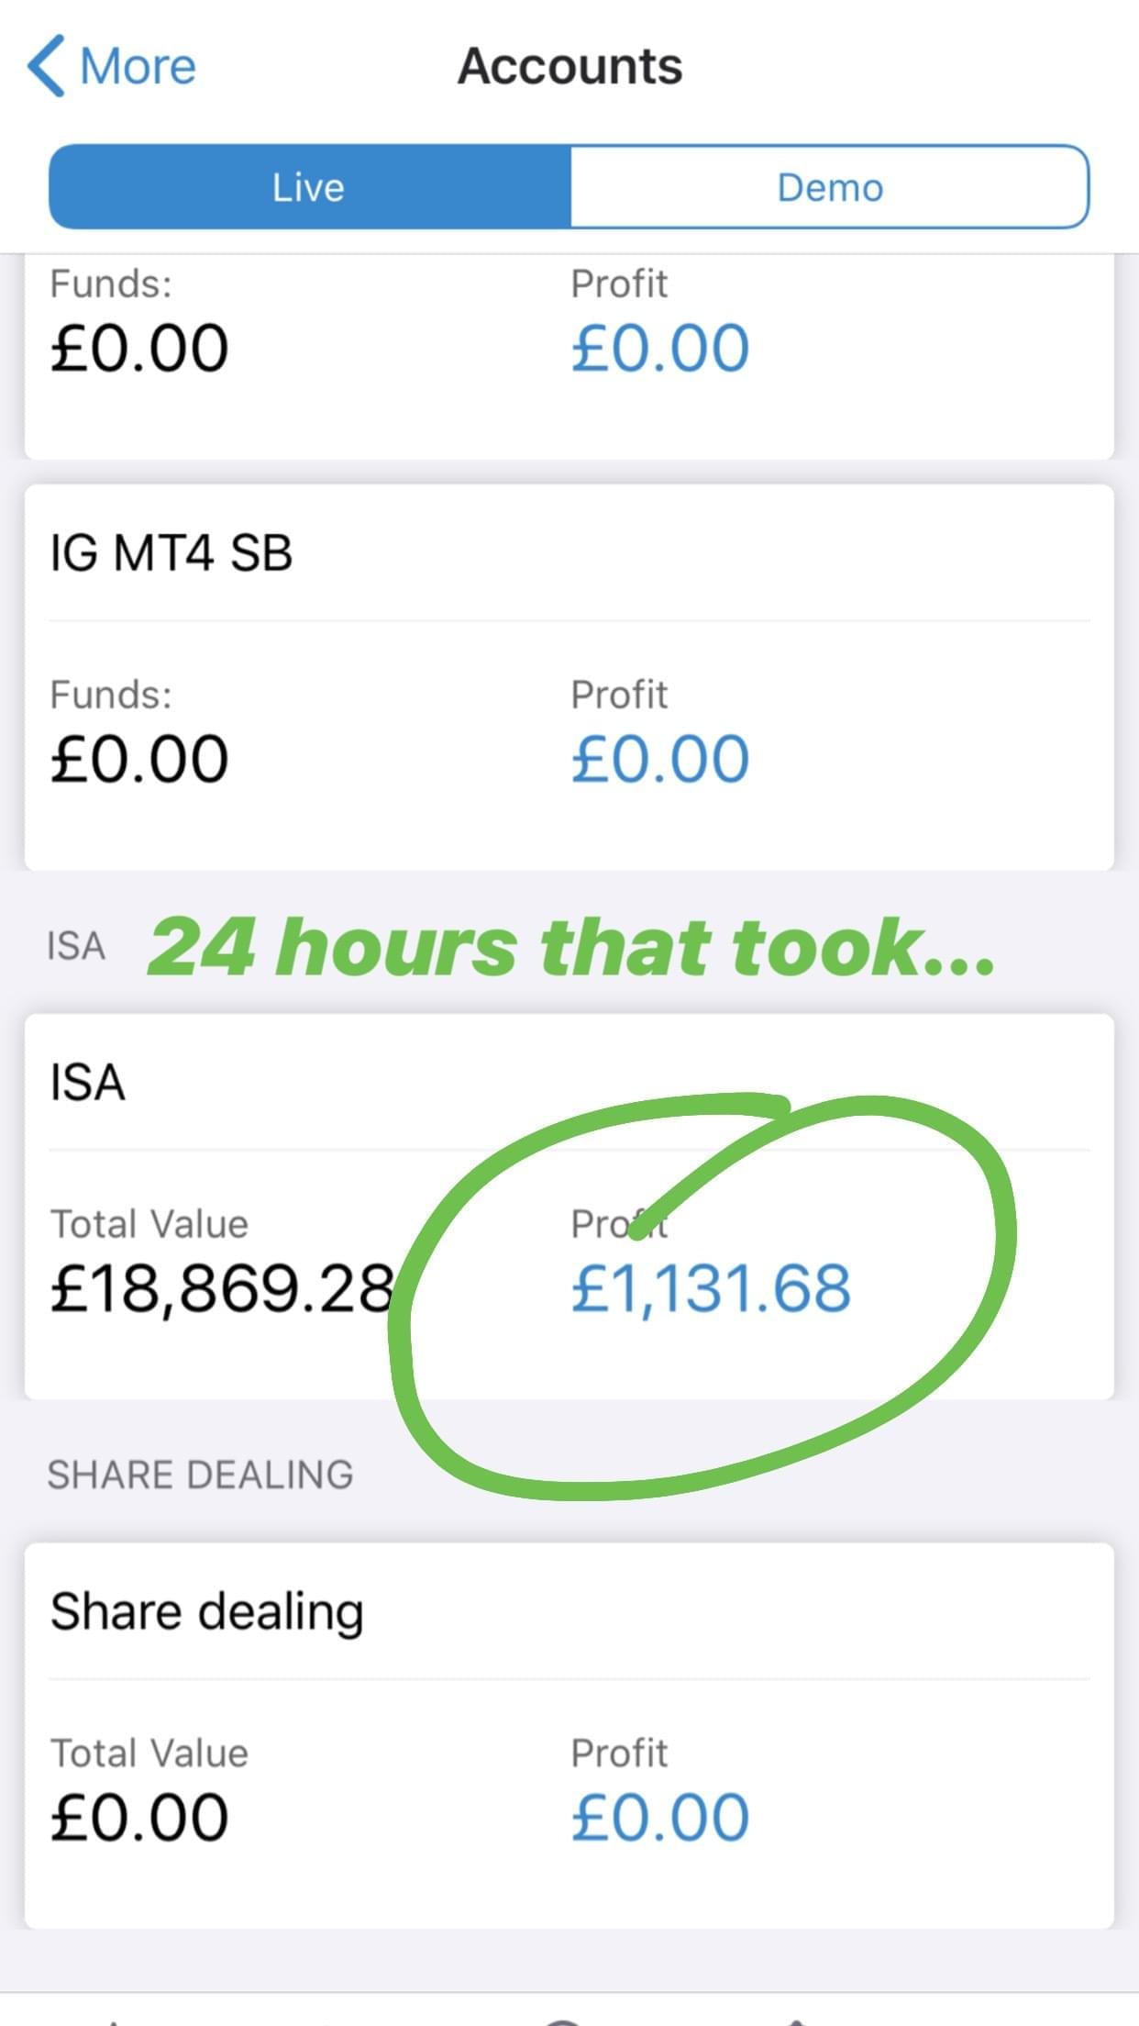Switch to the Demo accounts tab
Image resolution: width=1139 pixels, height=2026 pixels.
point(830,187)
